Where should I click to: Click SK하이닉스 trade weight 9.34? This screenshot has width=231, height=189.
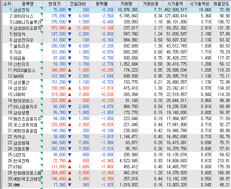(158, 16)
